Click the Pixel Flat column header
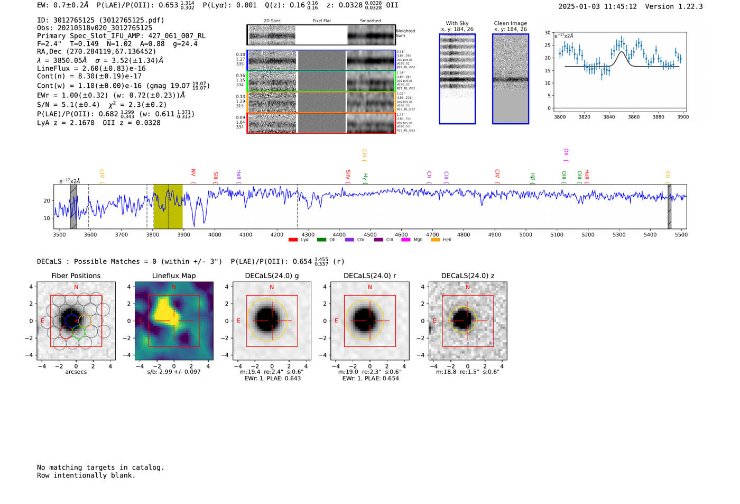This screenshot has width=740, height=504. click(321, 21)
